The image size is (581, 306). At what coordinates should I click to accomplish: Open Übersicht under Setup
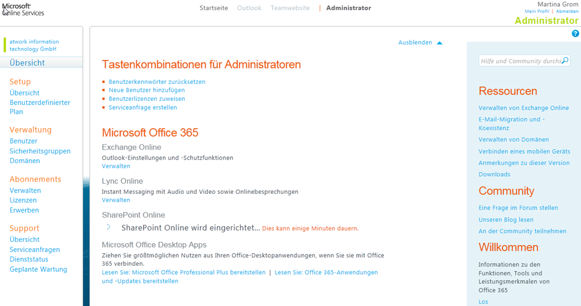point(24,93)
